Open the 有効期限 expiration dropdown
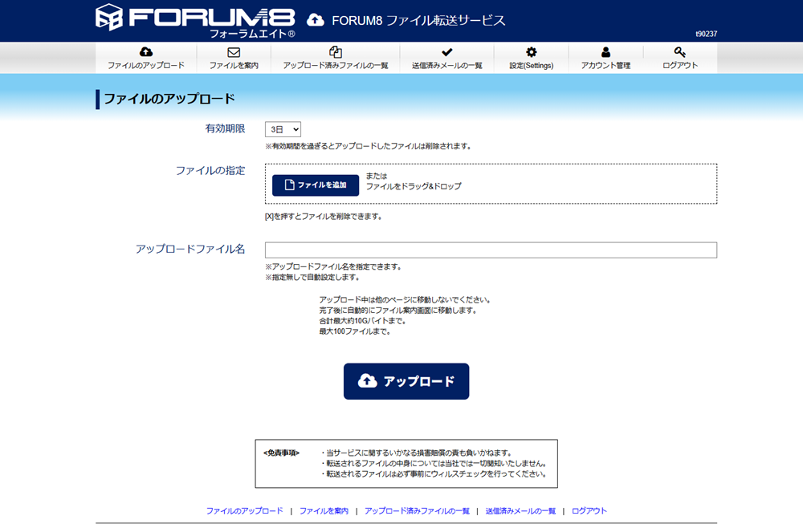 (x=283, y=129)
